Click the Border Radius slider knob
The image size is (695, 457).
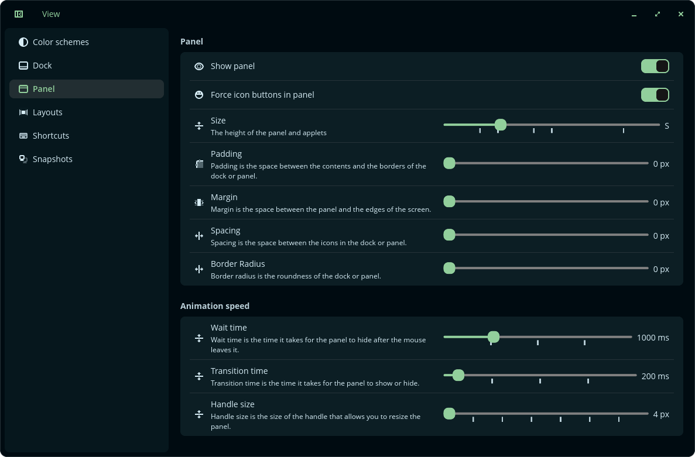coord(450,268)
